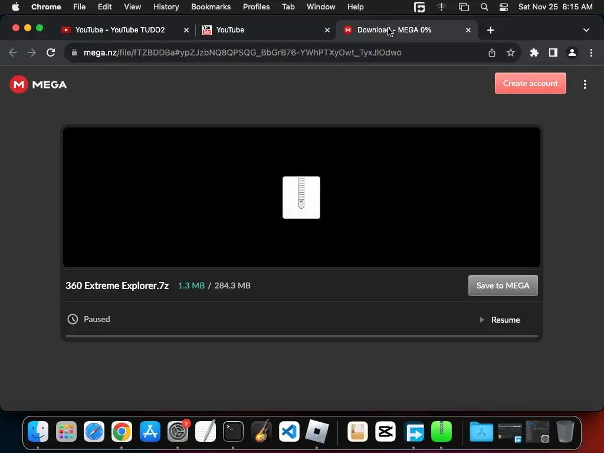The width and height of the screenshot is (604, 453).
Task: Open the File menu
Action: pyautogui.click(x=80, y=6)
